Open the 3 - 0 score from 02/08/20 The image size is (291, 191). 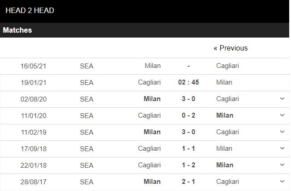point(188,99)
